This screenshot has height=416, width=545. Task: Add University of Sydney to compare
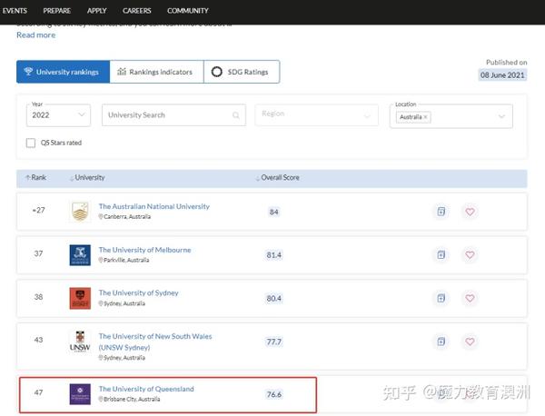tap(441, 298)
